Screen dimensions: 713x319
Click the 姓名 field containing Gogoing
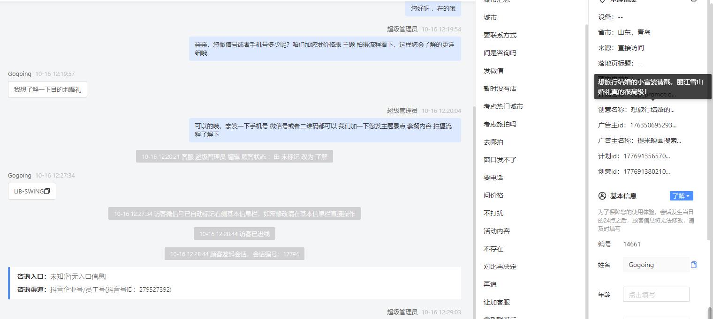(656, 265)
